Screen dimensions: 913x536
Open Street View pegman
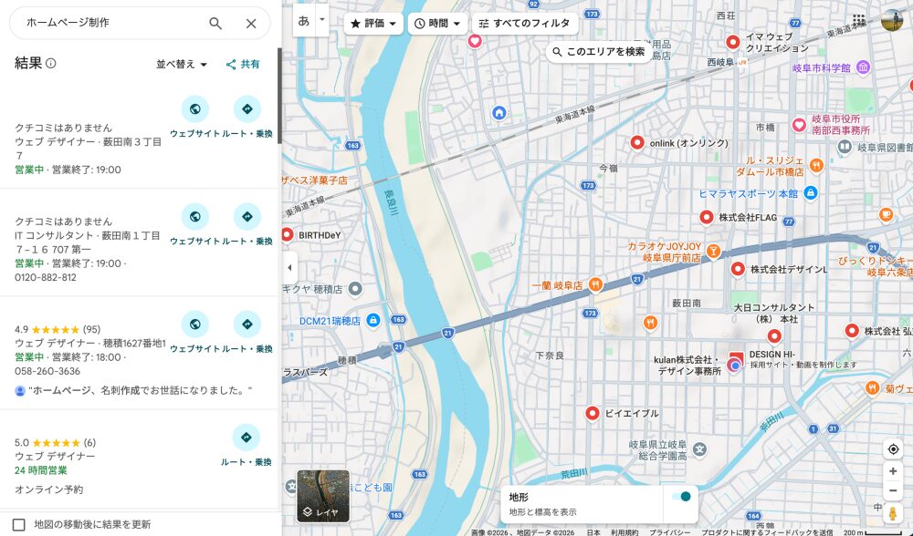point(893,514)
